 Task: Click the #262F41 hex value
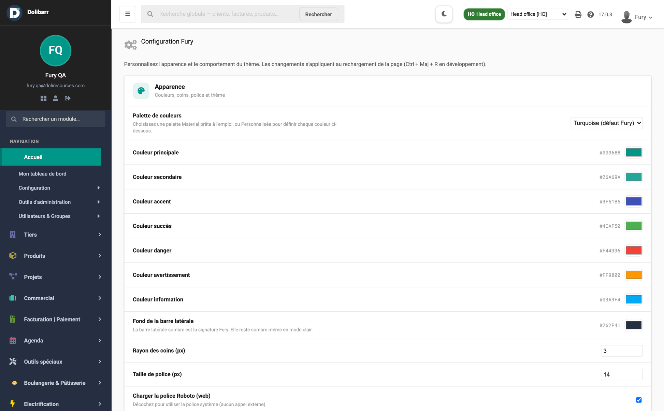(610, 325)
